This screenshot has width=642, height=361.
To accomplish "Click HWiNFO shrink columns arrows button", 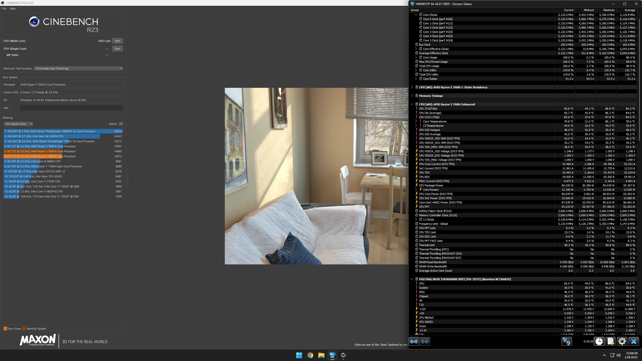I will [425, 341].
